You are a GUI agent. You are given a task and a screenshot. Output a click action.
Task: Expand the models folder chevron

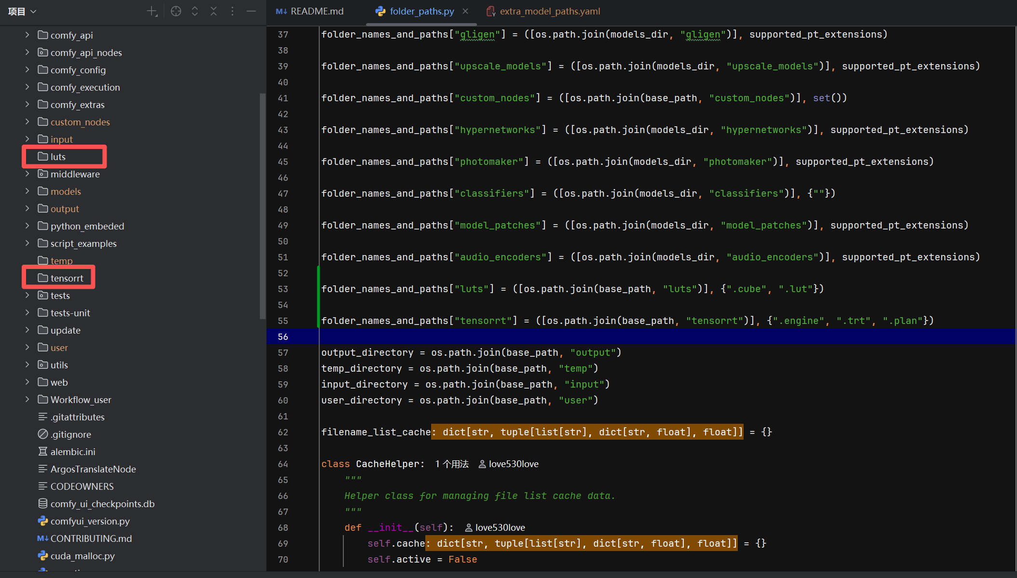(x=27, y=191)
